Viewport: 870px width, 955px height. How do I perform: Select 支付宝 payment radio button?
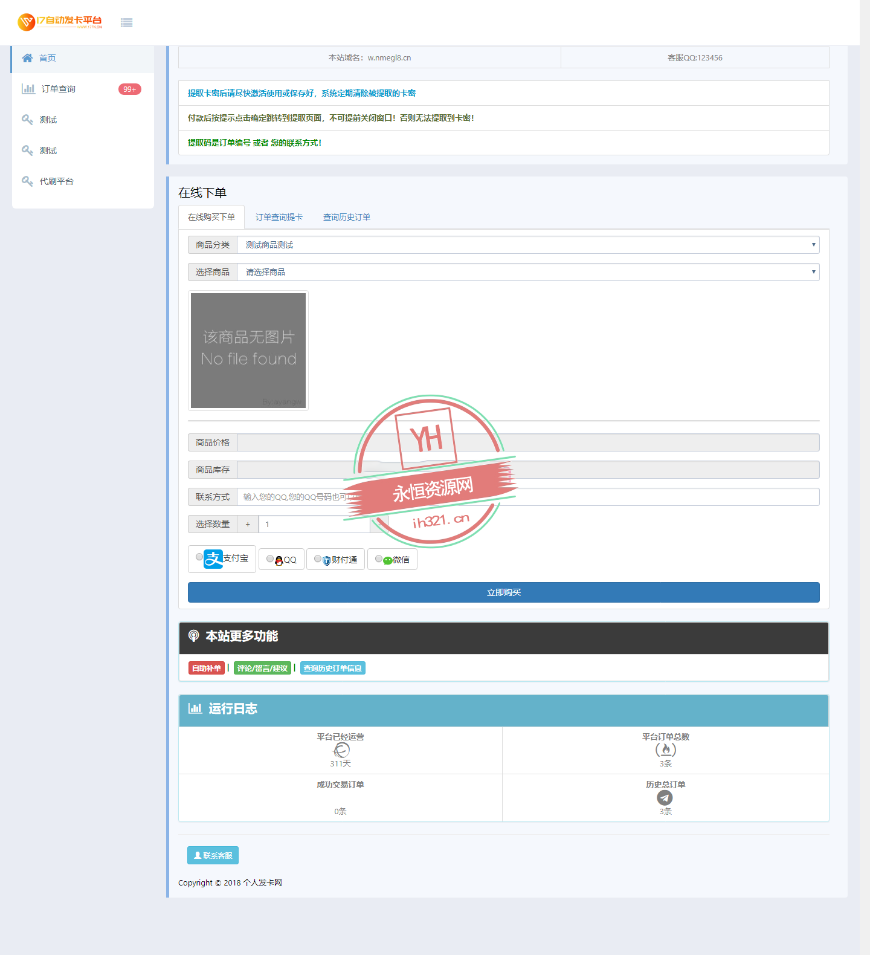(199, 557)
